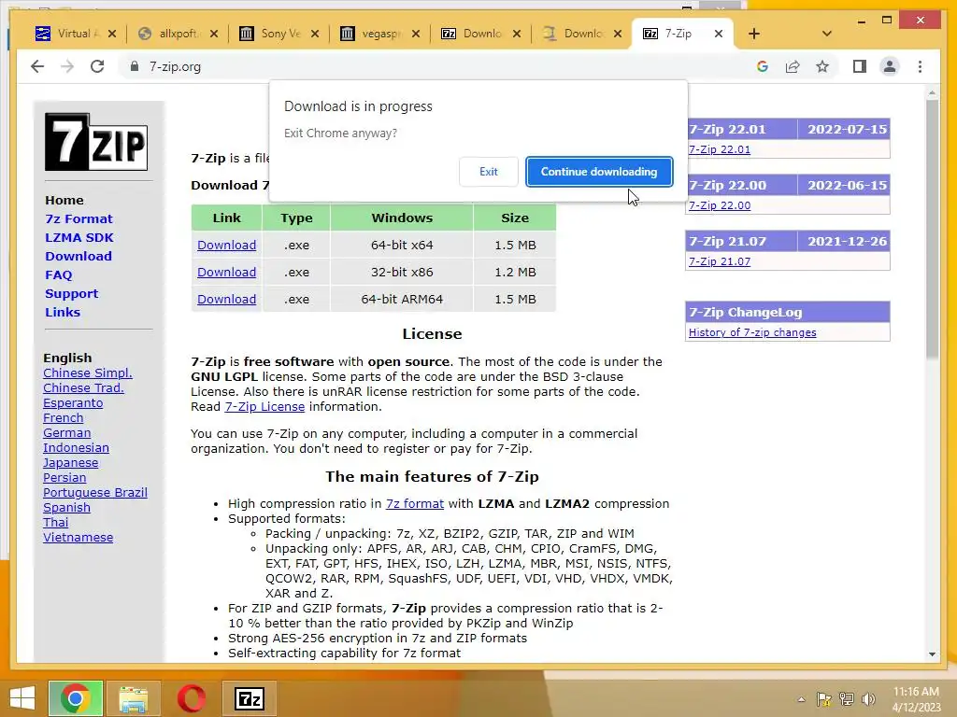Reload the 7-zip.org page

pyautogui.click(x=97, y=66)
